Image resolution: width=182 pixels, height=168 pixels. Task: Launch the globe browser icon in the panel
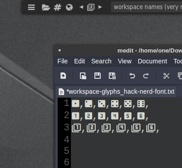point(69,7)
